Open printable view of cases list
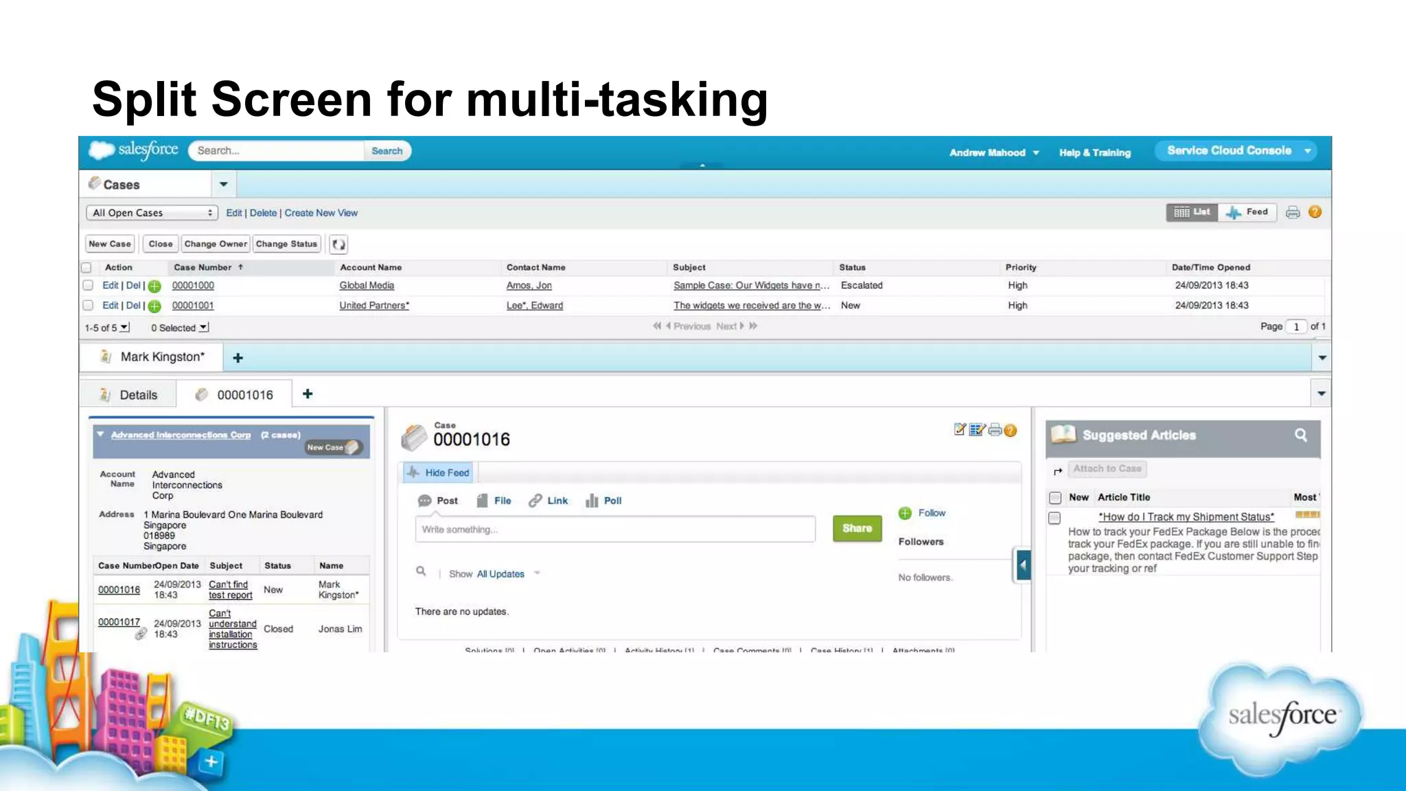 pos(1293,212)
